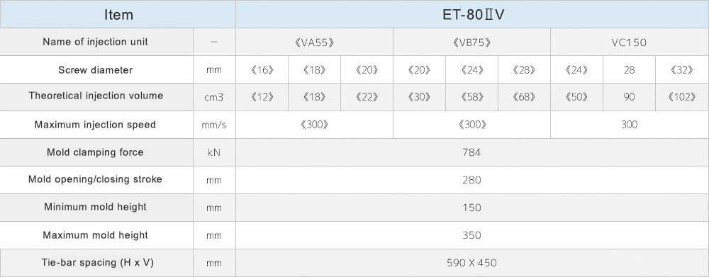Image resolution: width=709 pixels, height=277 pixels.
Task: Select the Screw diameter row label
Action: (x=96, y=70)
